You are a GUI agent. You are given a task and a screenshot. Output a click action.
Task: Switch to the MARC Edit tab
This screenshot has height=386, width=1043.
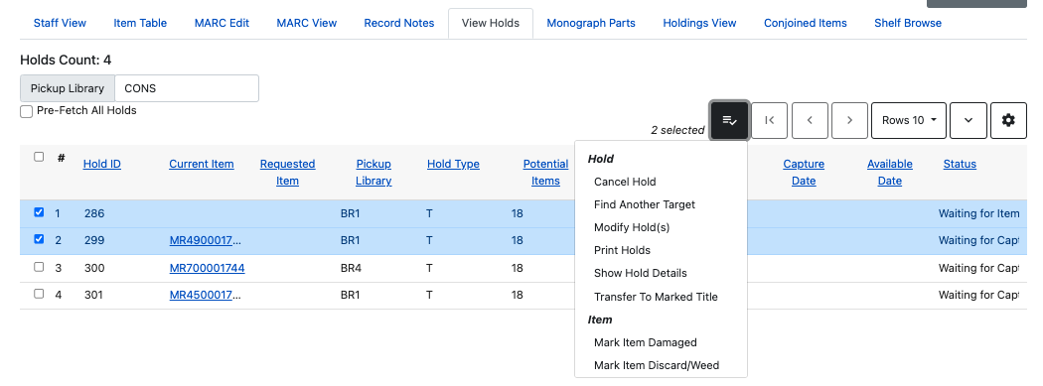pos(222,23)
